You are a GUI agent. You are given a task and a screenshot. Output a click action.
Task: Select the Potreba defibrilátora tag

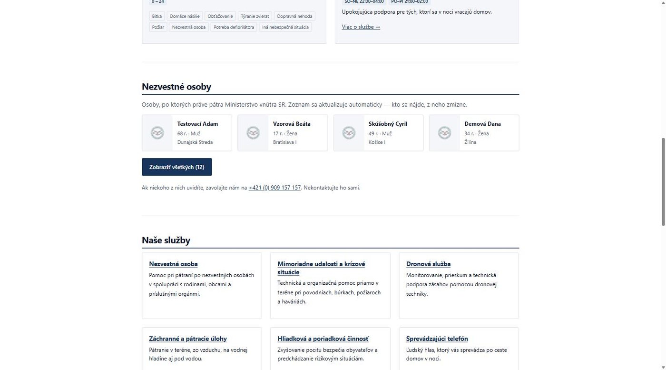tap(234, 27)
